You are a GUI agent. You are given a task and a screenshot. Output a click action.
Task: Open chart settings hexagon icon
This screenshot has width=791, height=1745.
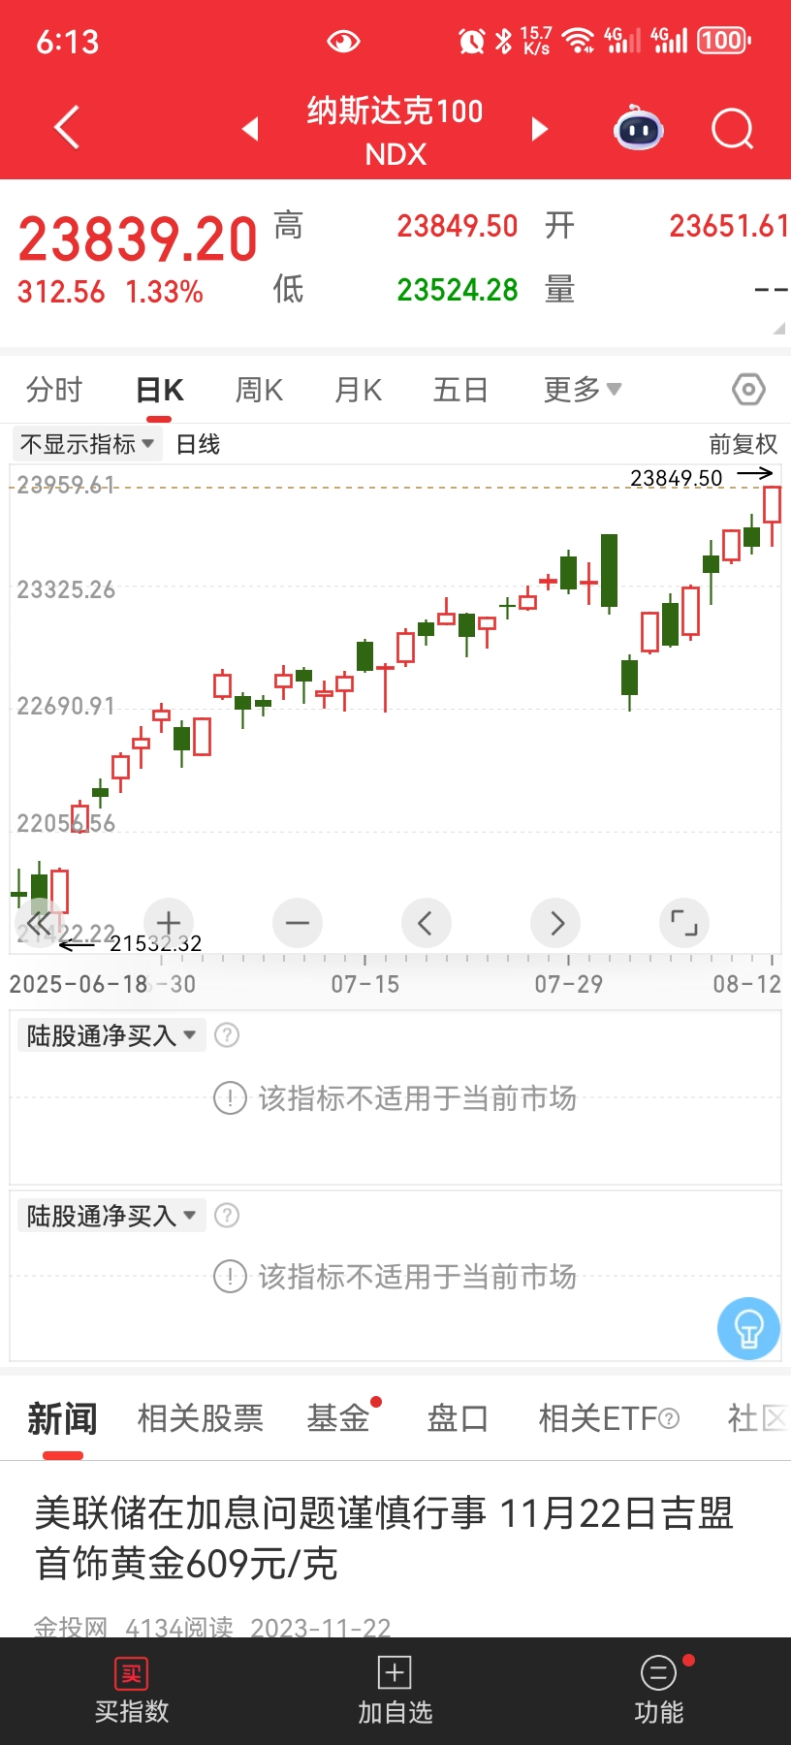click(748, 390)
